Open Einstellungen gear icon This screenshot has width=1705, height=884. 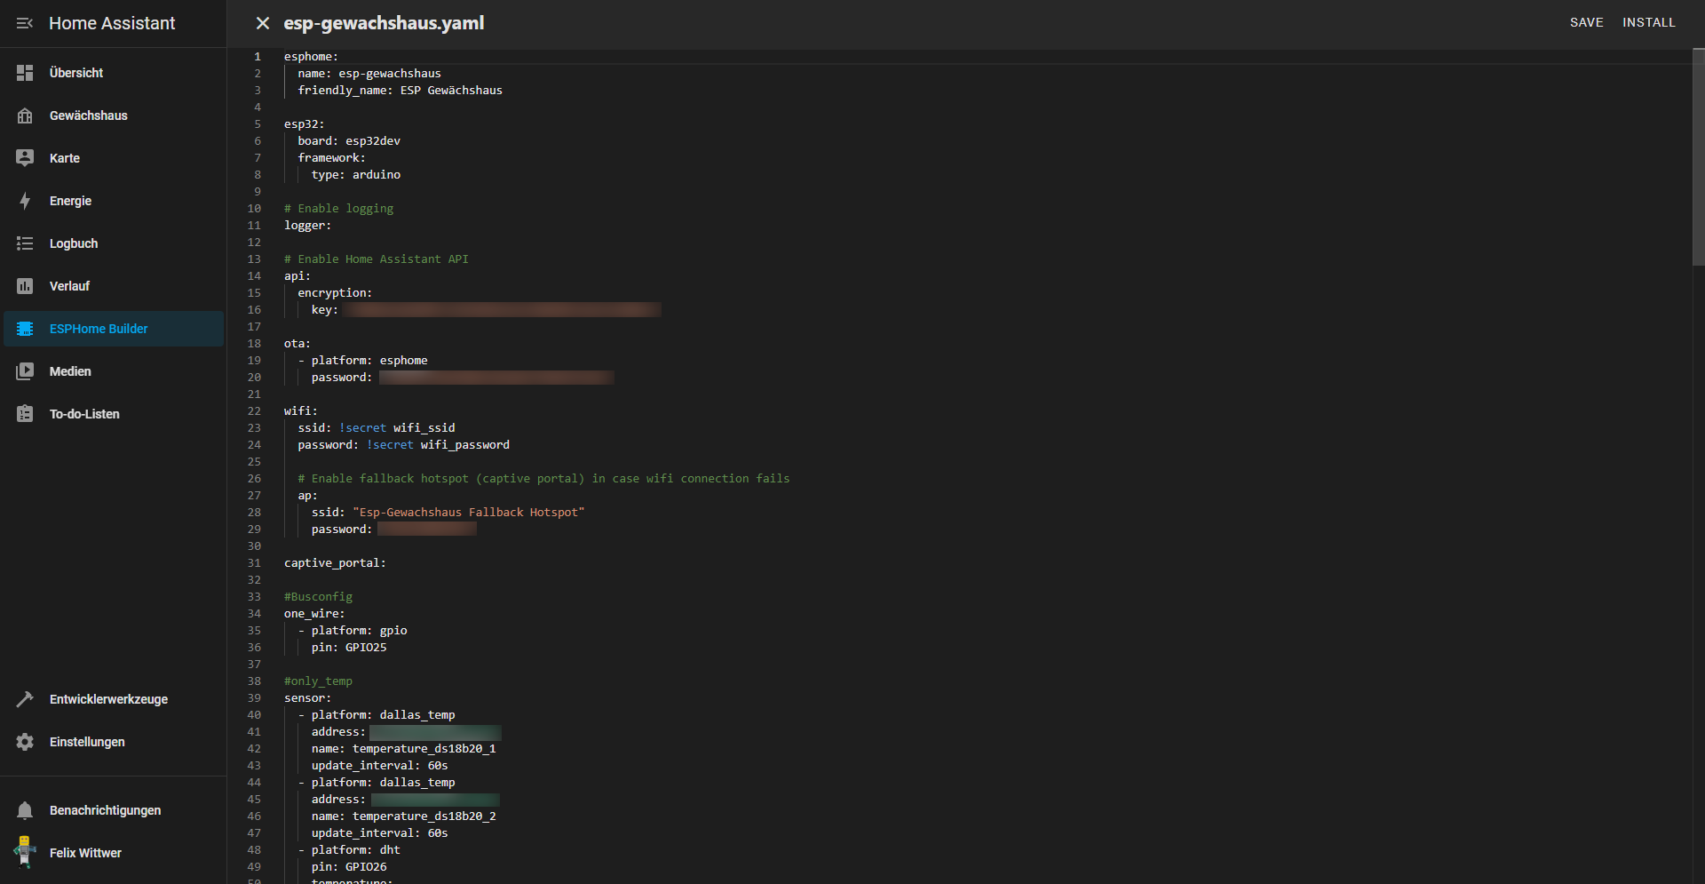point(25,742)
